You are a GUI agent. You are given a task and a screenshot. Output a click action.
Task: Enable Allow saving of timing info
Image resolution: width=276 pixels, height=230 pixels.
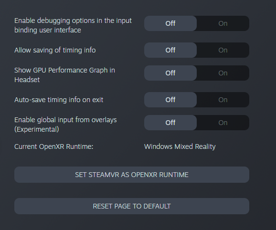(x=223, y=50)
